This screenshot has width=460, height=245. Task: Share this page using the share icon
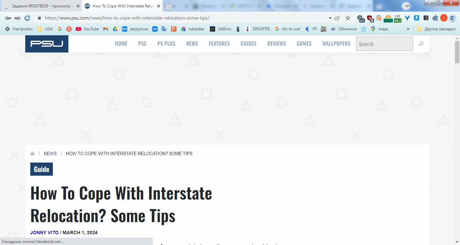point(337,18)
